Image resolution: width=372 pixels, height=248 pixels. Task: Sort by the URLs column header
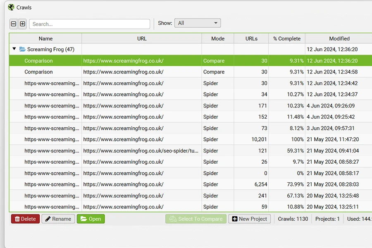point(251,38)
